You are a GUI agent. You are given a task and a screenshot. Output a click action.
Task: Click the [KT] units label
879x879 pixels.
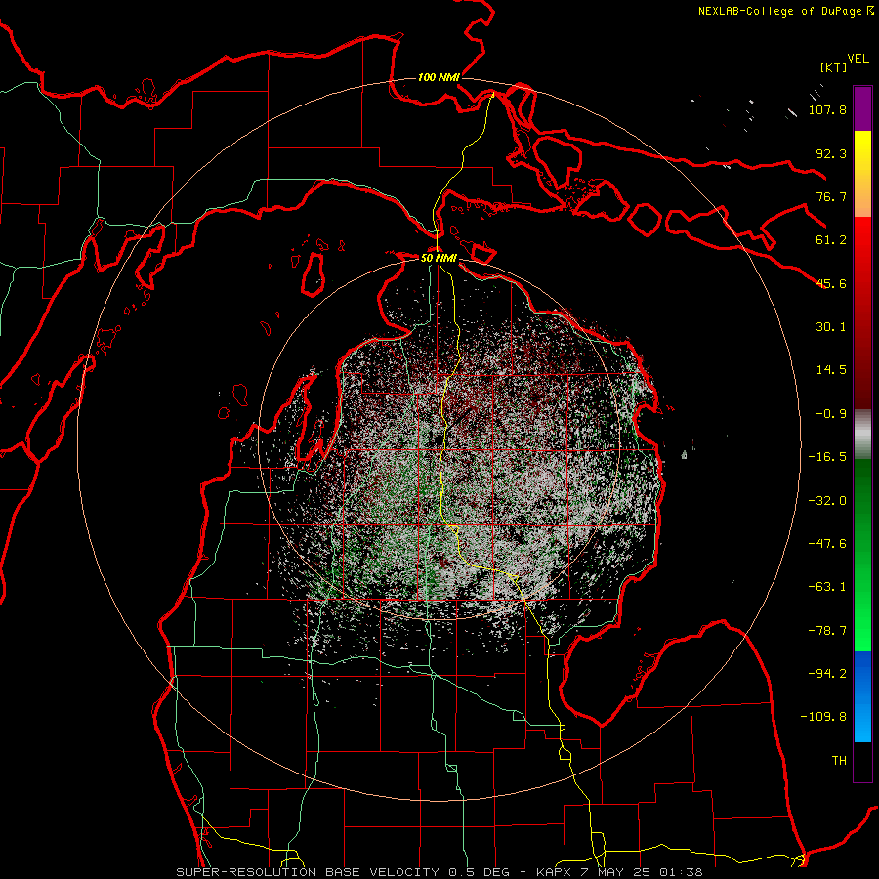834,67
